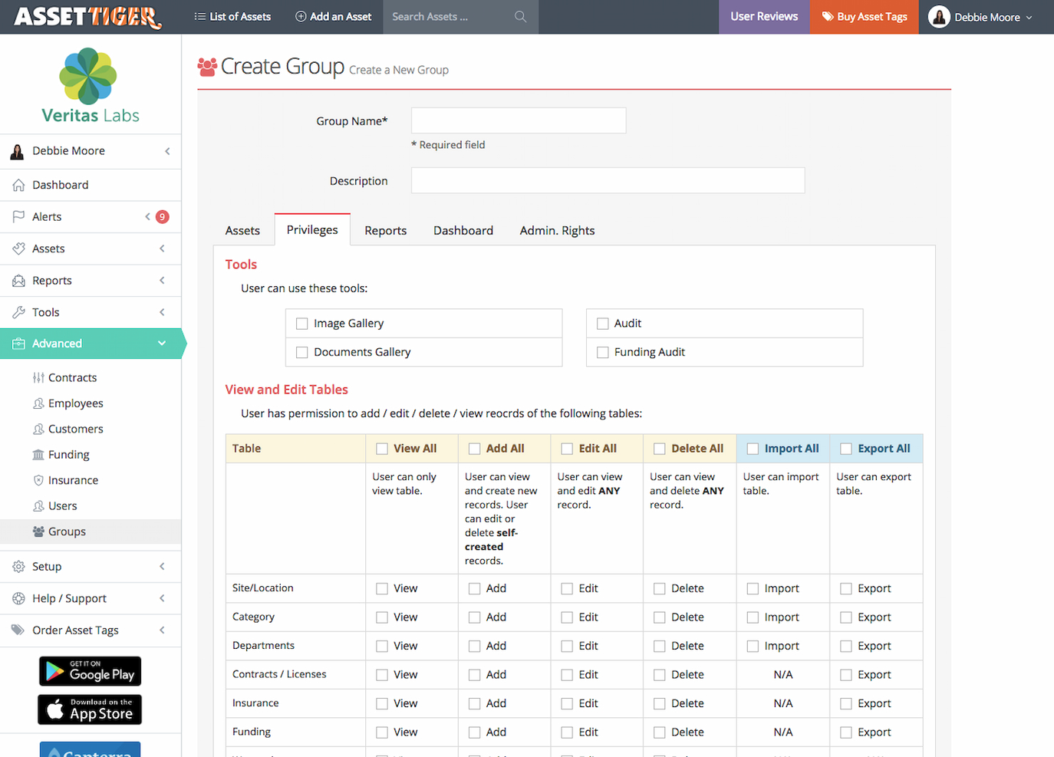This screenshot has width=1054, height=757.
Task: Select the Insurance sidebar item
Action: (x=38, y=480)
